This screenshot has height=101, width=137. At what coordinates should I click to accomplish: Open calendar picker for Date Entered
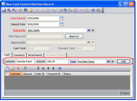click(62, 18)
